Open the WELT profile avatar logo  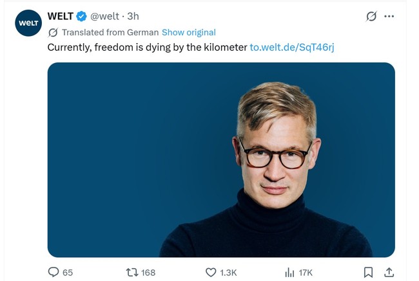[x=28, y=23]
